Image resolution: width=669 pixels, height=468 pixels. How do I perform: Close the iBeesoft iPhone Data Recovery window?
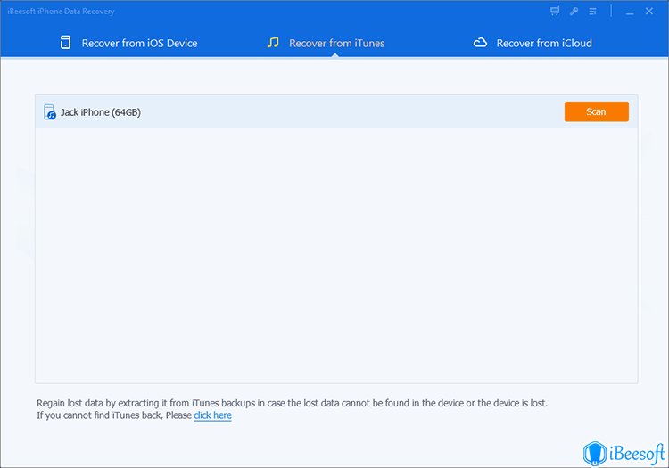649,11
